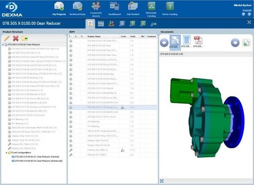The height and width of the screenshot is (185, 254).
Task: Click the first help icon under Logout
Action: coord(243,14)
